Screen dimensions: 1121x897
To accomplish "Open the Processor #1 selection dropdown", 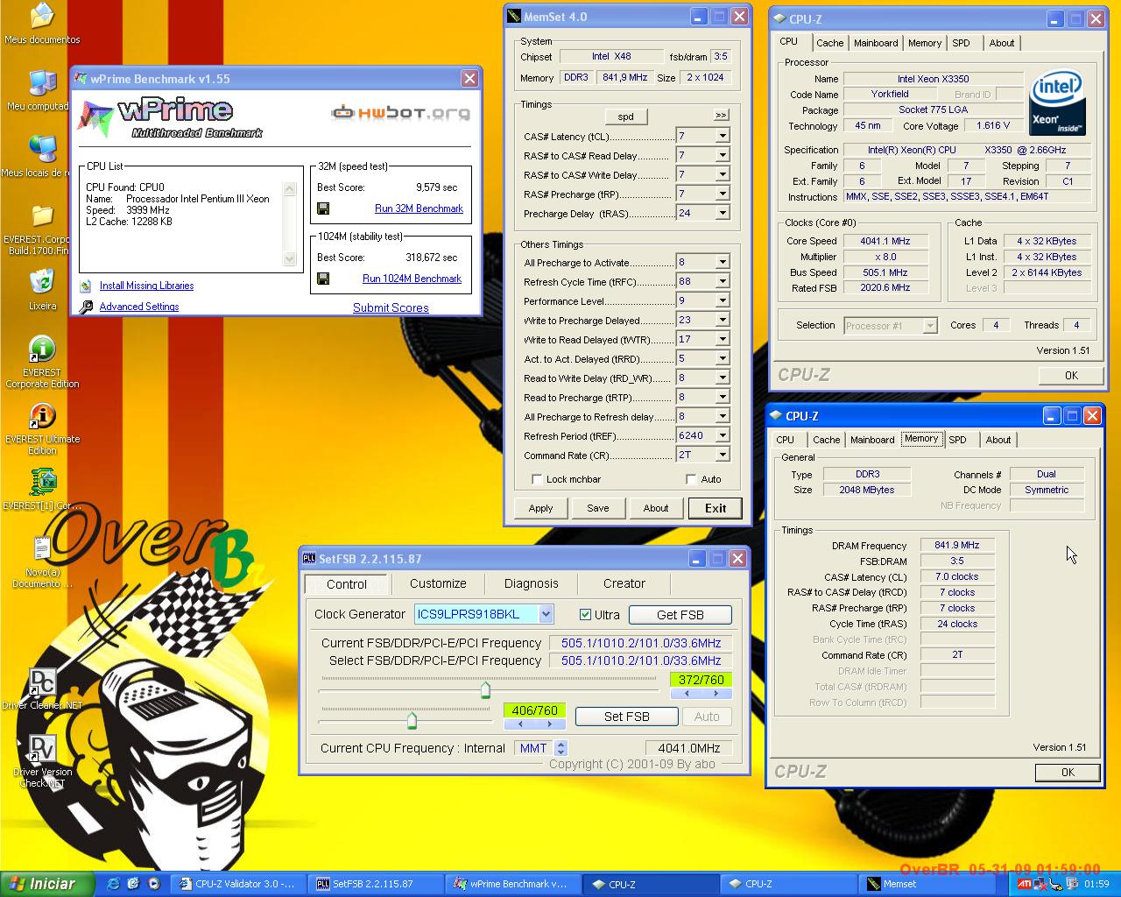I will pos(930,325).
